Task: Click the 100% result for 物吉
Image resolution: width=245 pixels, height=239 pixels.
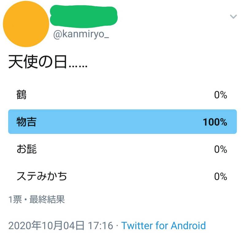Action: click(x=215, y=122)
